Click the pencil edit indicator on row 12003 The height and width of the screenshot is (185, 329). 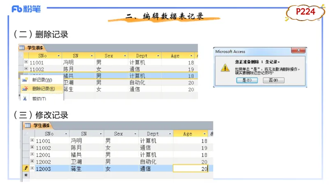pos(26,168)
